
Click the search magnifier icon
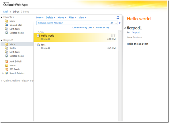click(112, 23)
